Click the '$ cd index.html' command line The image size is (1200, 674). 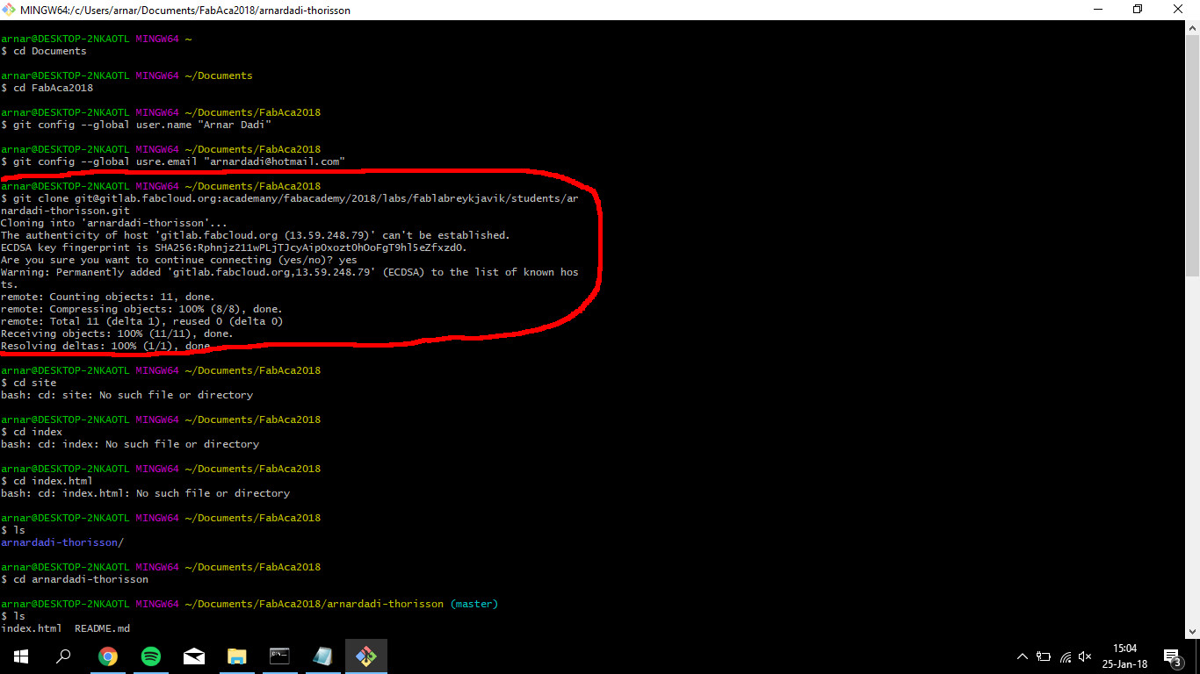(x=47, y=481)
